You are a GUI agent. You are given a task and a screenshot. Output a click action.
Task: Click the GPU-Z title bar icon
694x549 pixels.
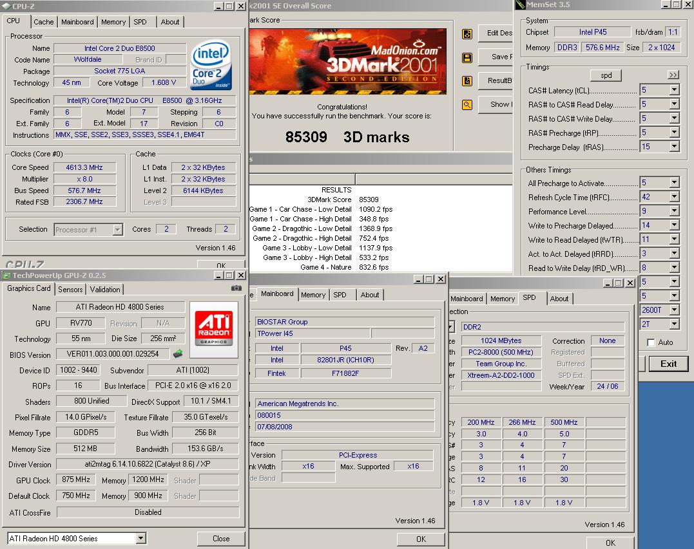pyautogui.click(x=6, y=275)
